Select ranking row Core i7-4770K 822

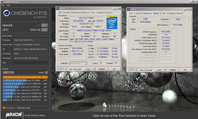tap(25, 87)
